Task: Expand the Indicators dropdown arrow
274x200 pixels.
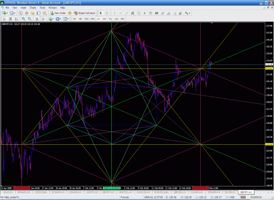Action: (x=53, y=19)
